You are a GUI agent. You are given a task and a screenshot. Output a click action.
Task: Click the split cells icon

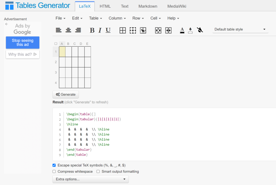point(168,30)
